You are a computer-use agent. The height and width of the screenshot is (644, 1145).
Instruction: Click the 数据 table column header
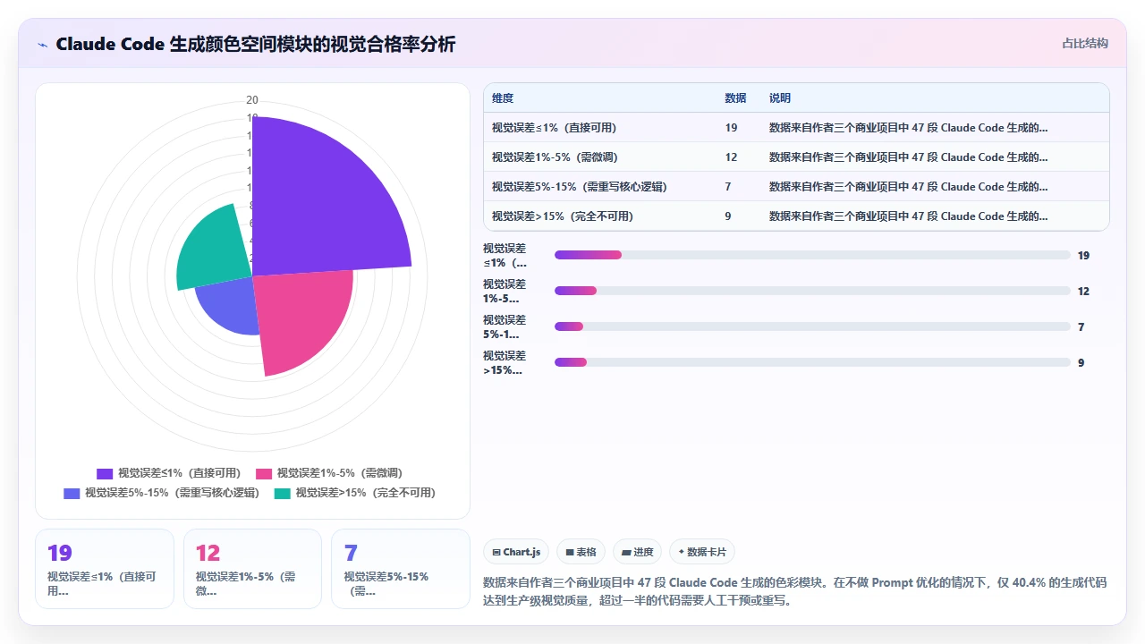coord(735,98)
